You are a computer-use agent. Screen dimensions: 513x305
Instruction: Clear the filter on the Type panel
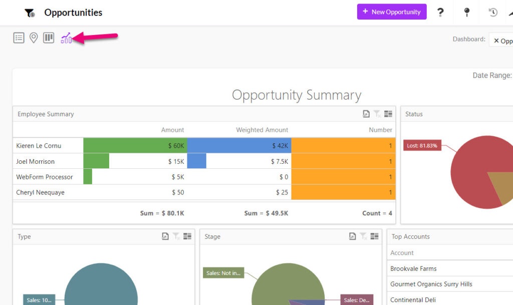pos(176,236)
